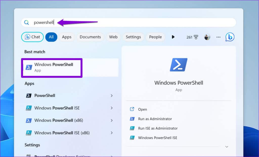The width and height of the screenshot is (259, 157).
Task: Choose Run as Administrator
Action: 155,119
